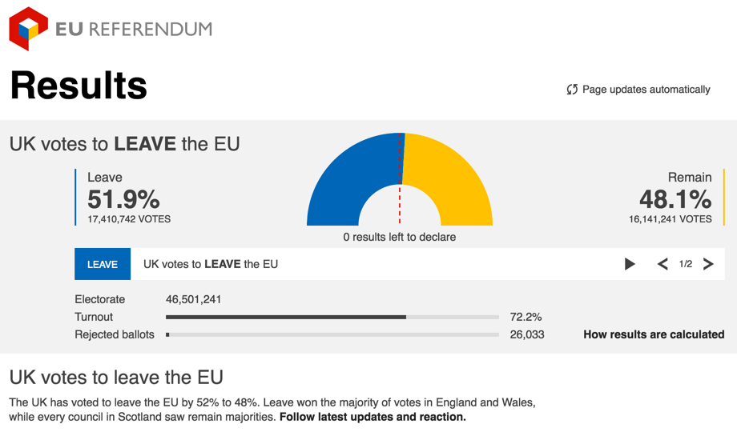Click the EU REFERENDUM header text
The height and width of the screenshot is (436, 737).
click(134, 29)
